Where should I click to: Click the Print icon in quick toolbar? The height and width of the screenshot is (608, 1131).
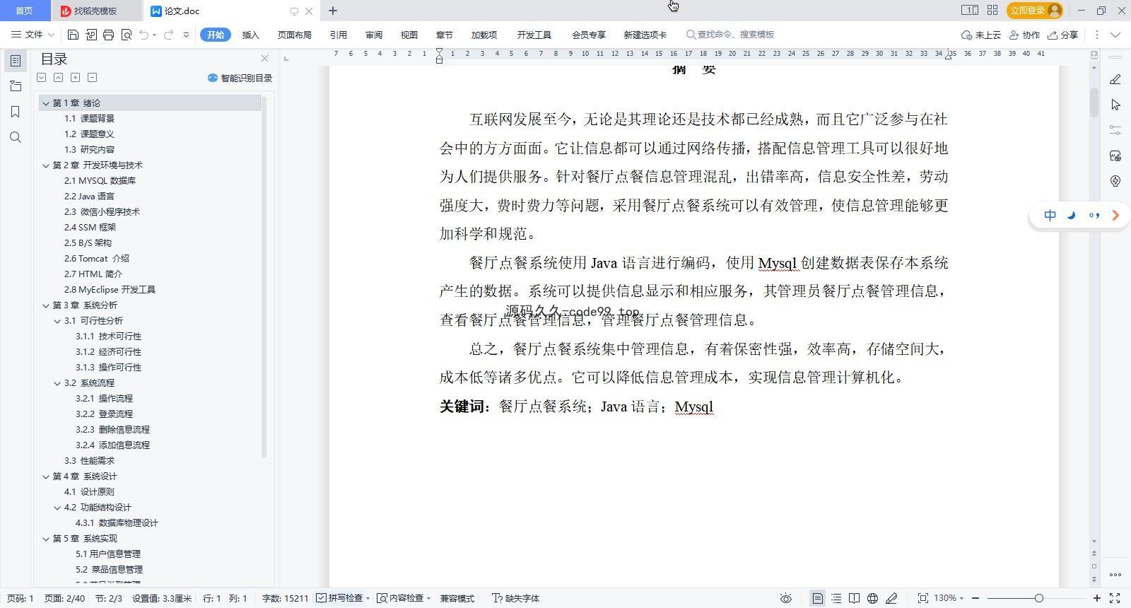pyautogui.click(x=108, y=35)
